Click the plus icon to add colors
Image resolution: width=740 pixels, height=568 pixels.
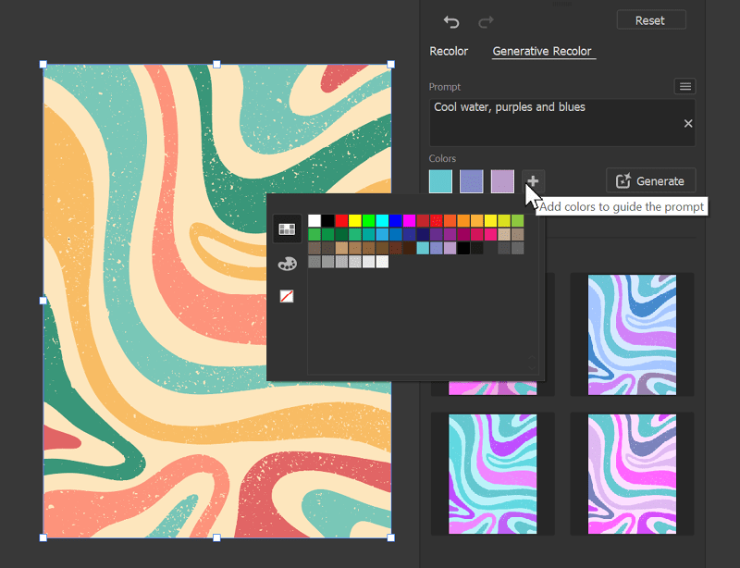534,181
